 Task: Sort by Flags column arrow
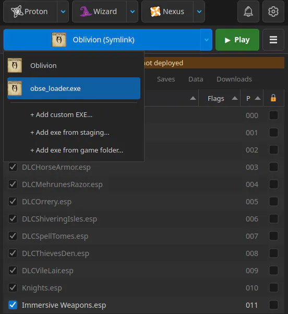(x=235, y=98)
